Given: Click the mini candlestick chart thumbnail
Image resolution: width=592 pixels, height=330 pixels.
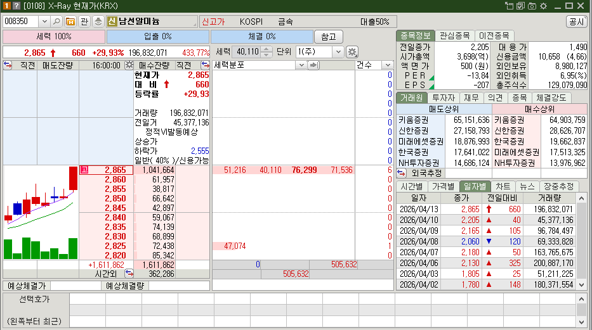Looking at the screenshot, I should (40, 212).
